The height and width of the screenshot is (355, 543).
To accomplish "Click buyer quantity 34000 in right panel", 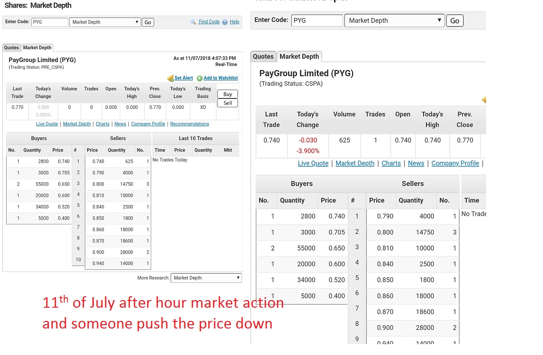I will (x=306, y=280).
